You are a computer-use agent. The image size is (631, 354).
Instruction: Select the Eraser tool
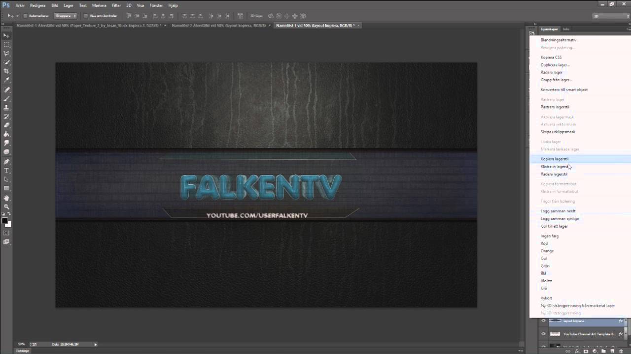(x=6, y=125)
